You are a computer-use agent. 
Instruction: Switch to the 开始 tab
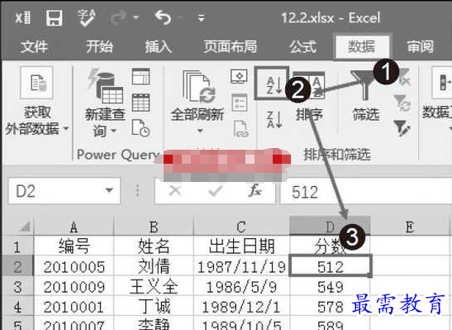pyautogui.click(x=99, y=47)
